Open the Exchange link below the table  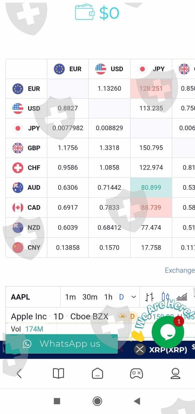[x=180, y=270]
